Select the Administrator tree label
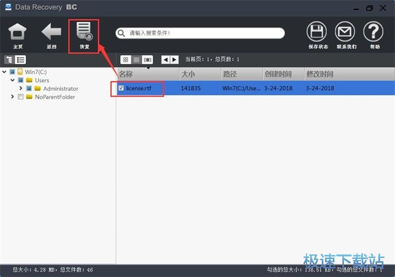Viewport: 395px width, 277px height. tap(61, 88)
